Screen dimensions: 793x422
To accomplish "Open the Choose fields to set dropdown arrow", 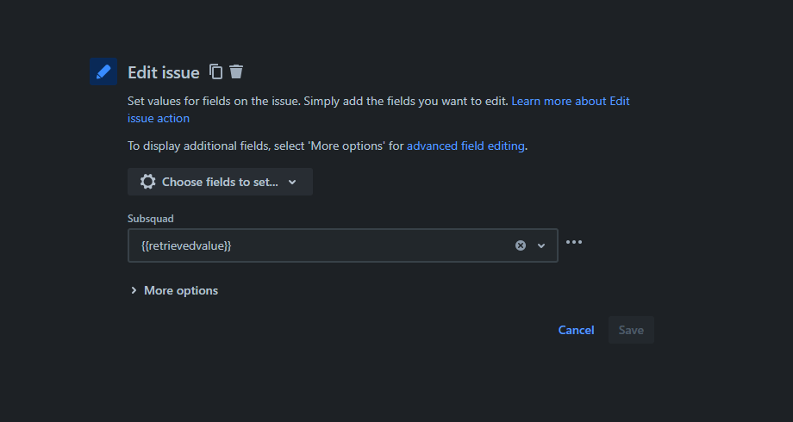I will pos(292,183).
